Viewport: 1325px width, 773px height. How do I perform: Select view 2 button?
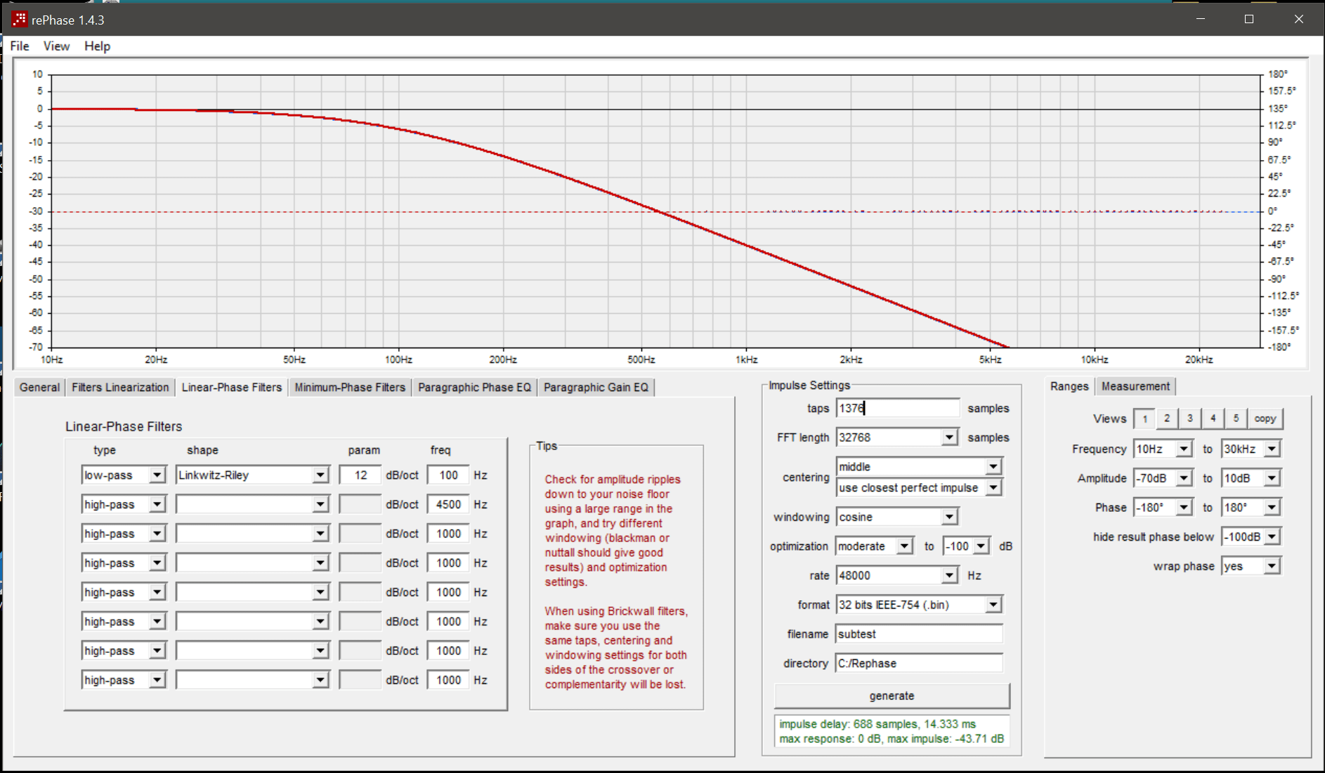coord(1167,418)
